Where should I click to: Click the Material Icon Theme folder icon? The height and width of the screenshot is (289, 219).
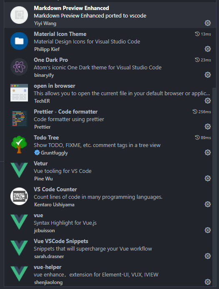point(19,41)
